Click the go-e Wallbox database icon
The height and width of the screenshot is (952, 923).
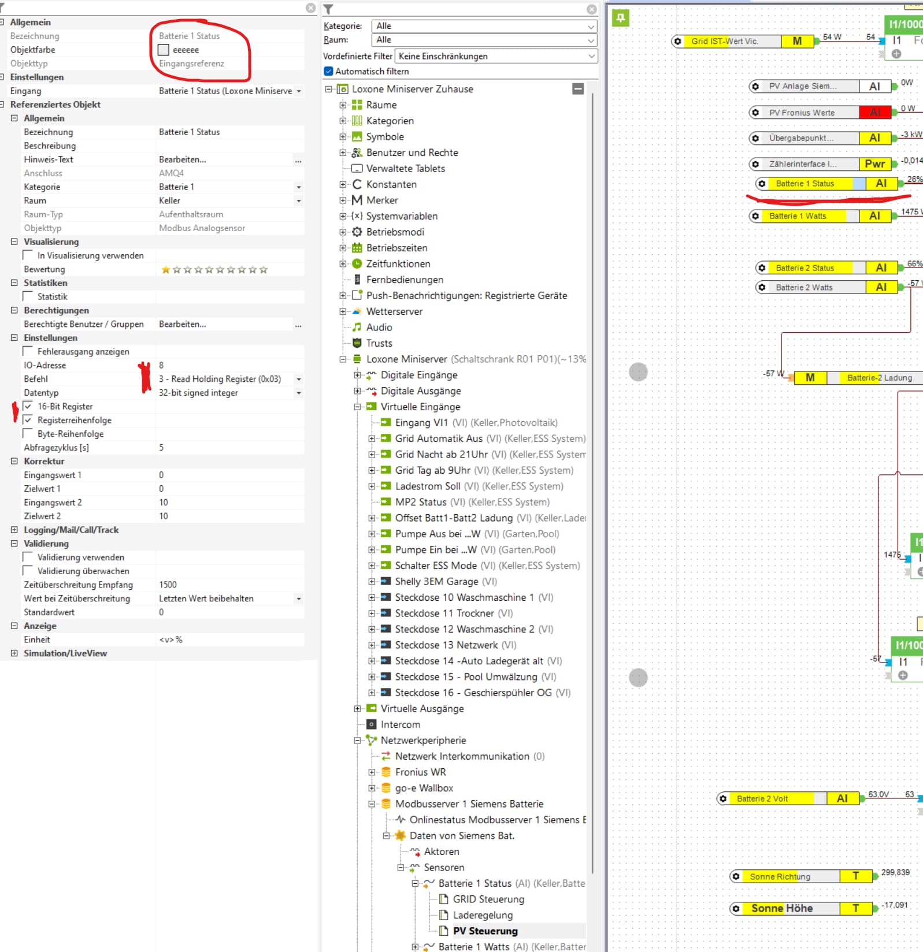(386, 788)
